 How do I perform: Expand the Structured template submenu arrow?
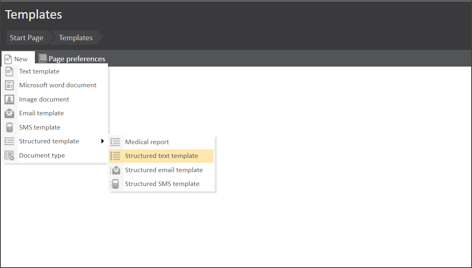click(103, 141)
